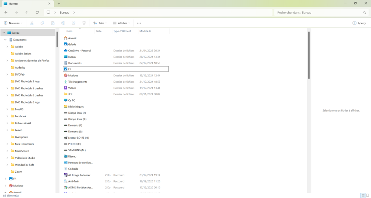Click the Cut scissors icon

pos(32,23)
